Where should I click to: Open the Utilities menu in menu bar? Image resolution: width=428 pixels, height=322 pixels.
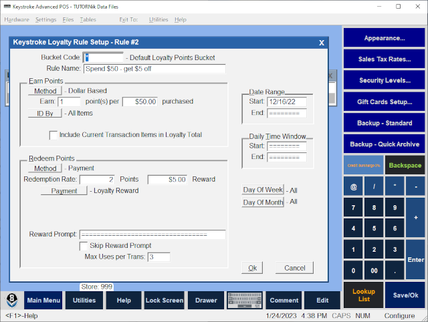(158, 20)
